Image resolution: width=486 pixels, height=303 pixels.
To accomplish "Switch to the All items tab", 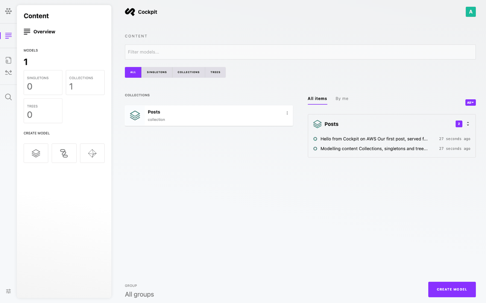I will (x=317, y=99).
